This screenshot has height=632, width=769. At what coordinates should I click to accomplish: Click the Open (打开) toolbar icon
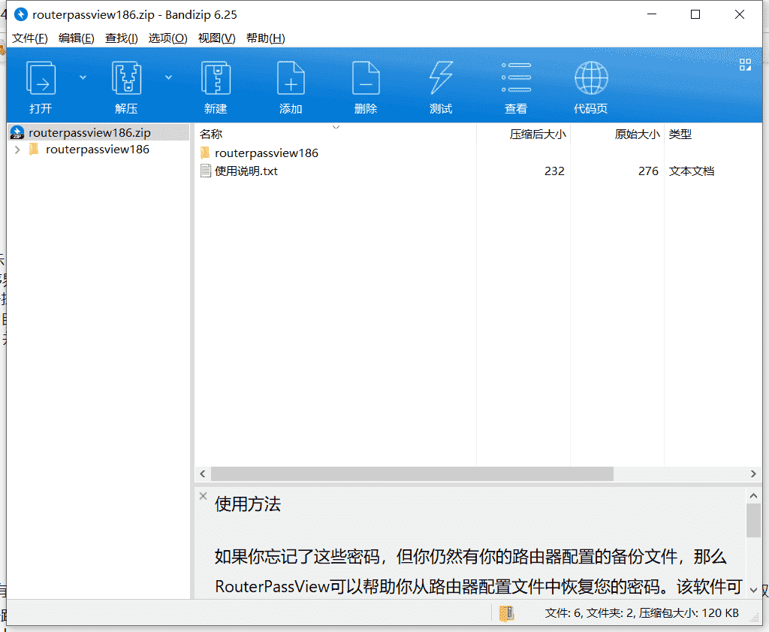41,78
